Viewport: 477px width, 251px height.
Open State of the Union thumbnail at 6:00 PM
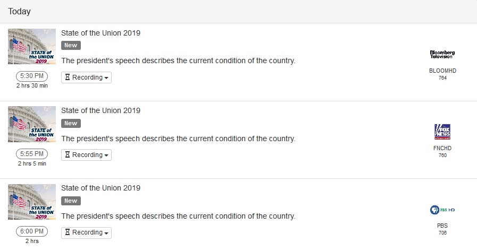click(x=32, y=202)
